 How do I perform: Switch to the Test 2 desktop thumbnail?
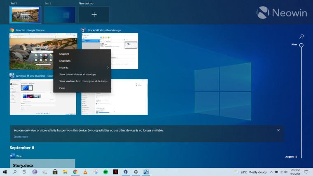(60, 14)
